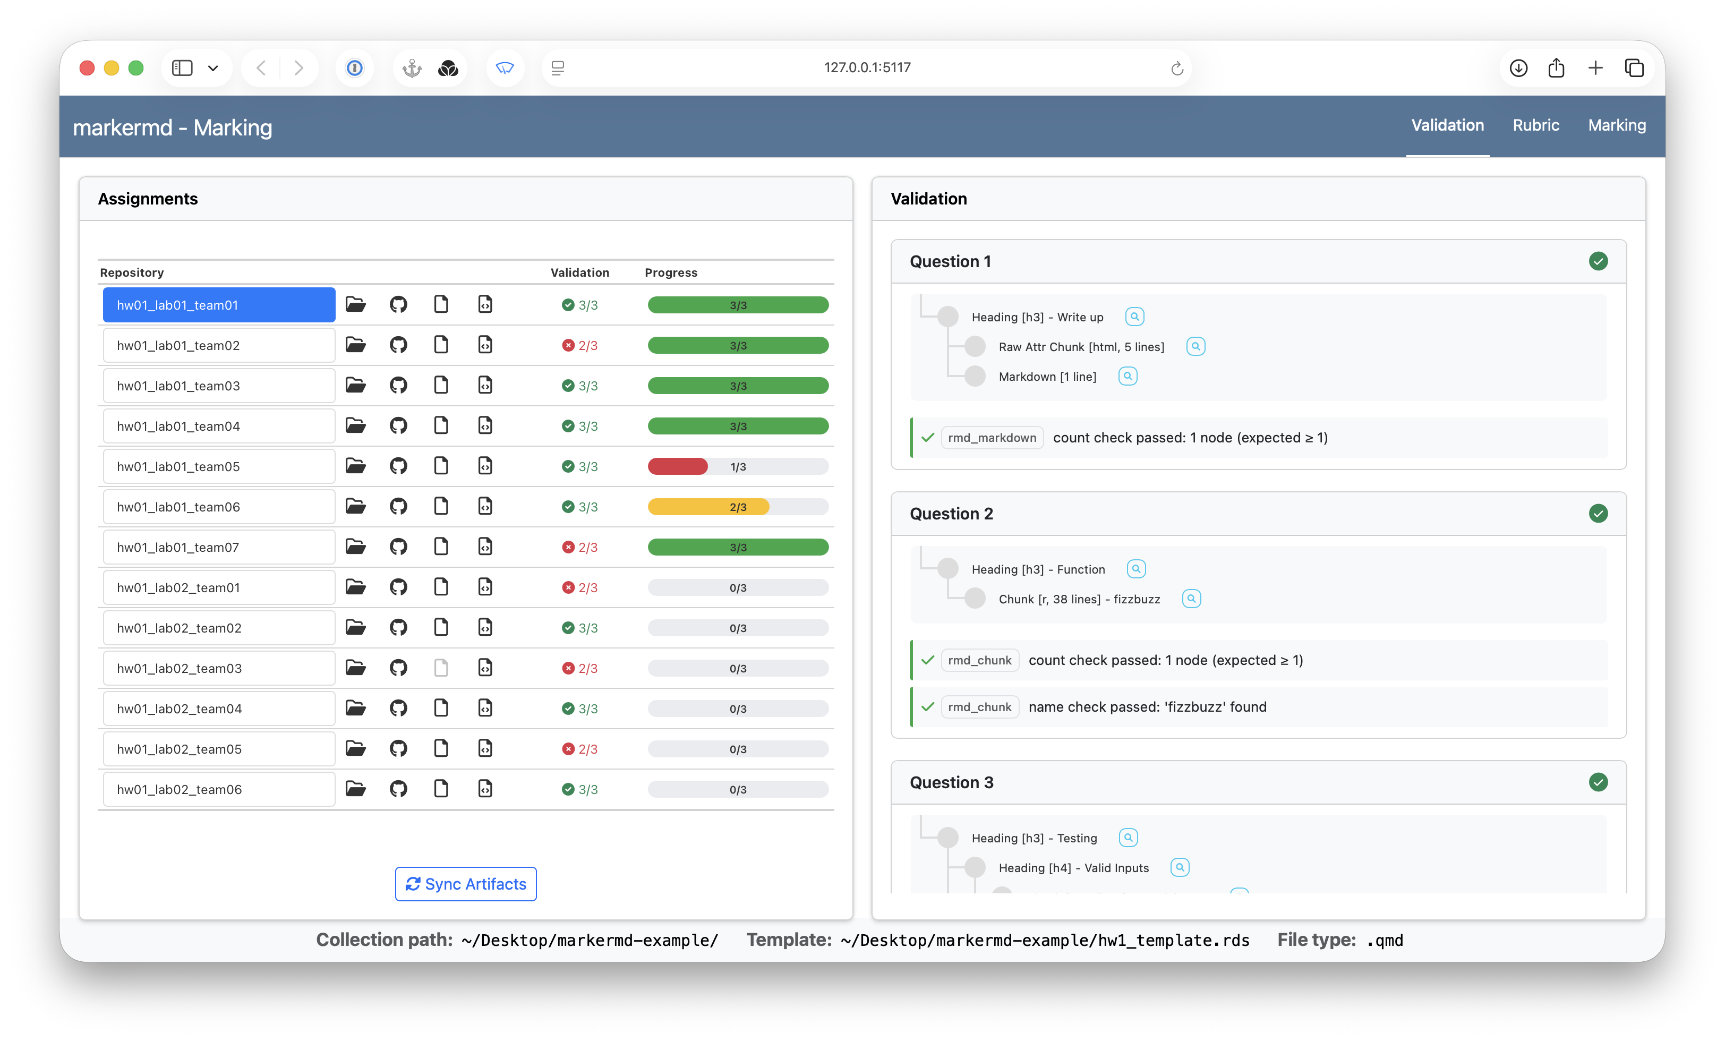Click magnifier next to Heading Valid Inputs
This screenshot has width=1725, height=1041.
pos(1180,867)
